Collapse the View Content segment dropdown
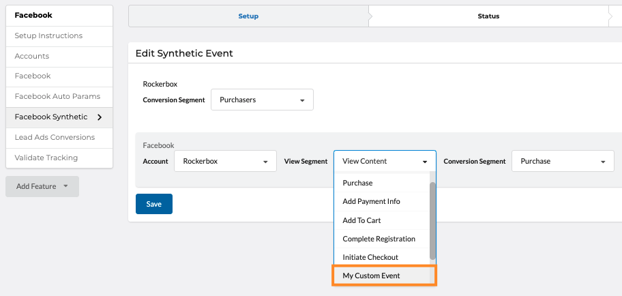 click(x=385, y=161)
